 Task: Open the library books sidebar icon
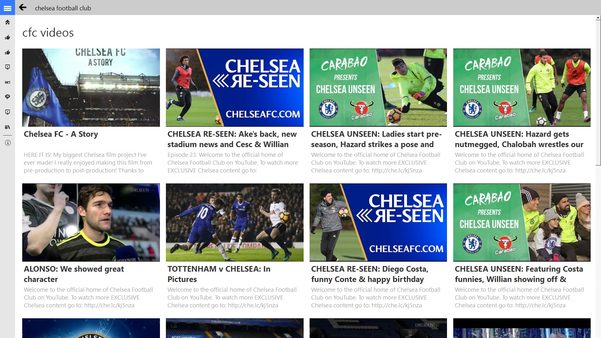click(8, 127)
